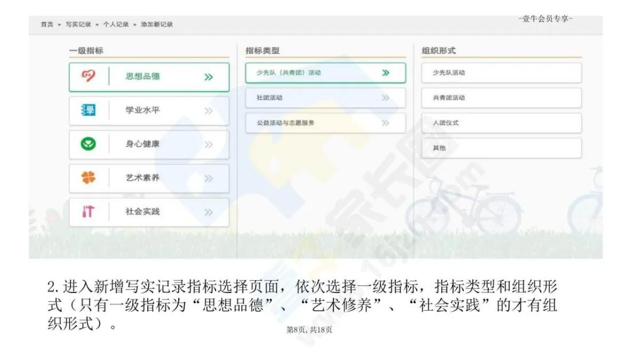Open 写实记录 breadcrumb link
Screen dimensions: 619x348
pos(78,24)
